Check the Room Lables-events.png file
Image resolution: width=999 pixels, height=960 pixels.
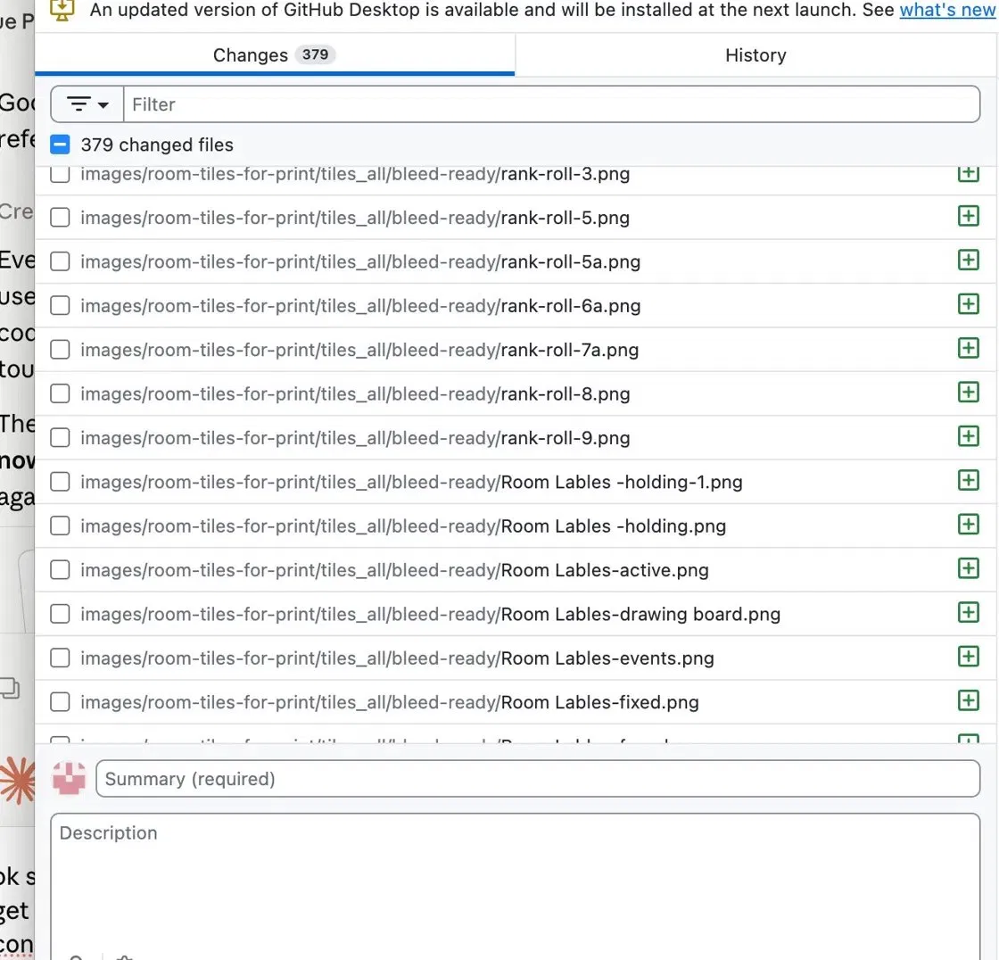(x=60, y=658)
